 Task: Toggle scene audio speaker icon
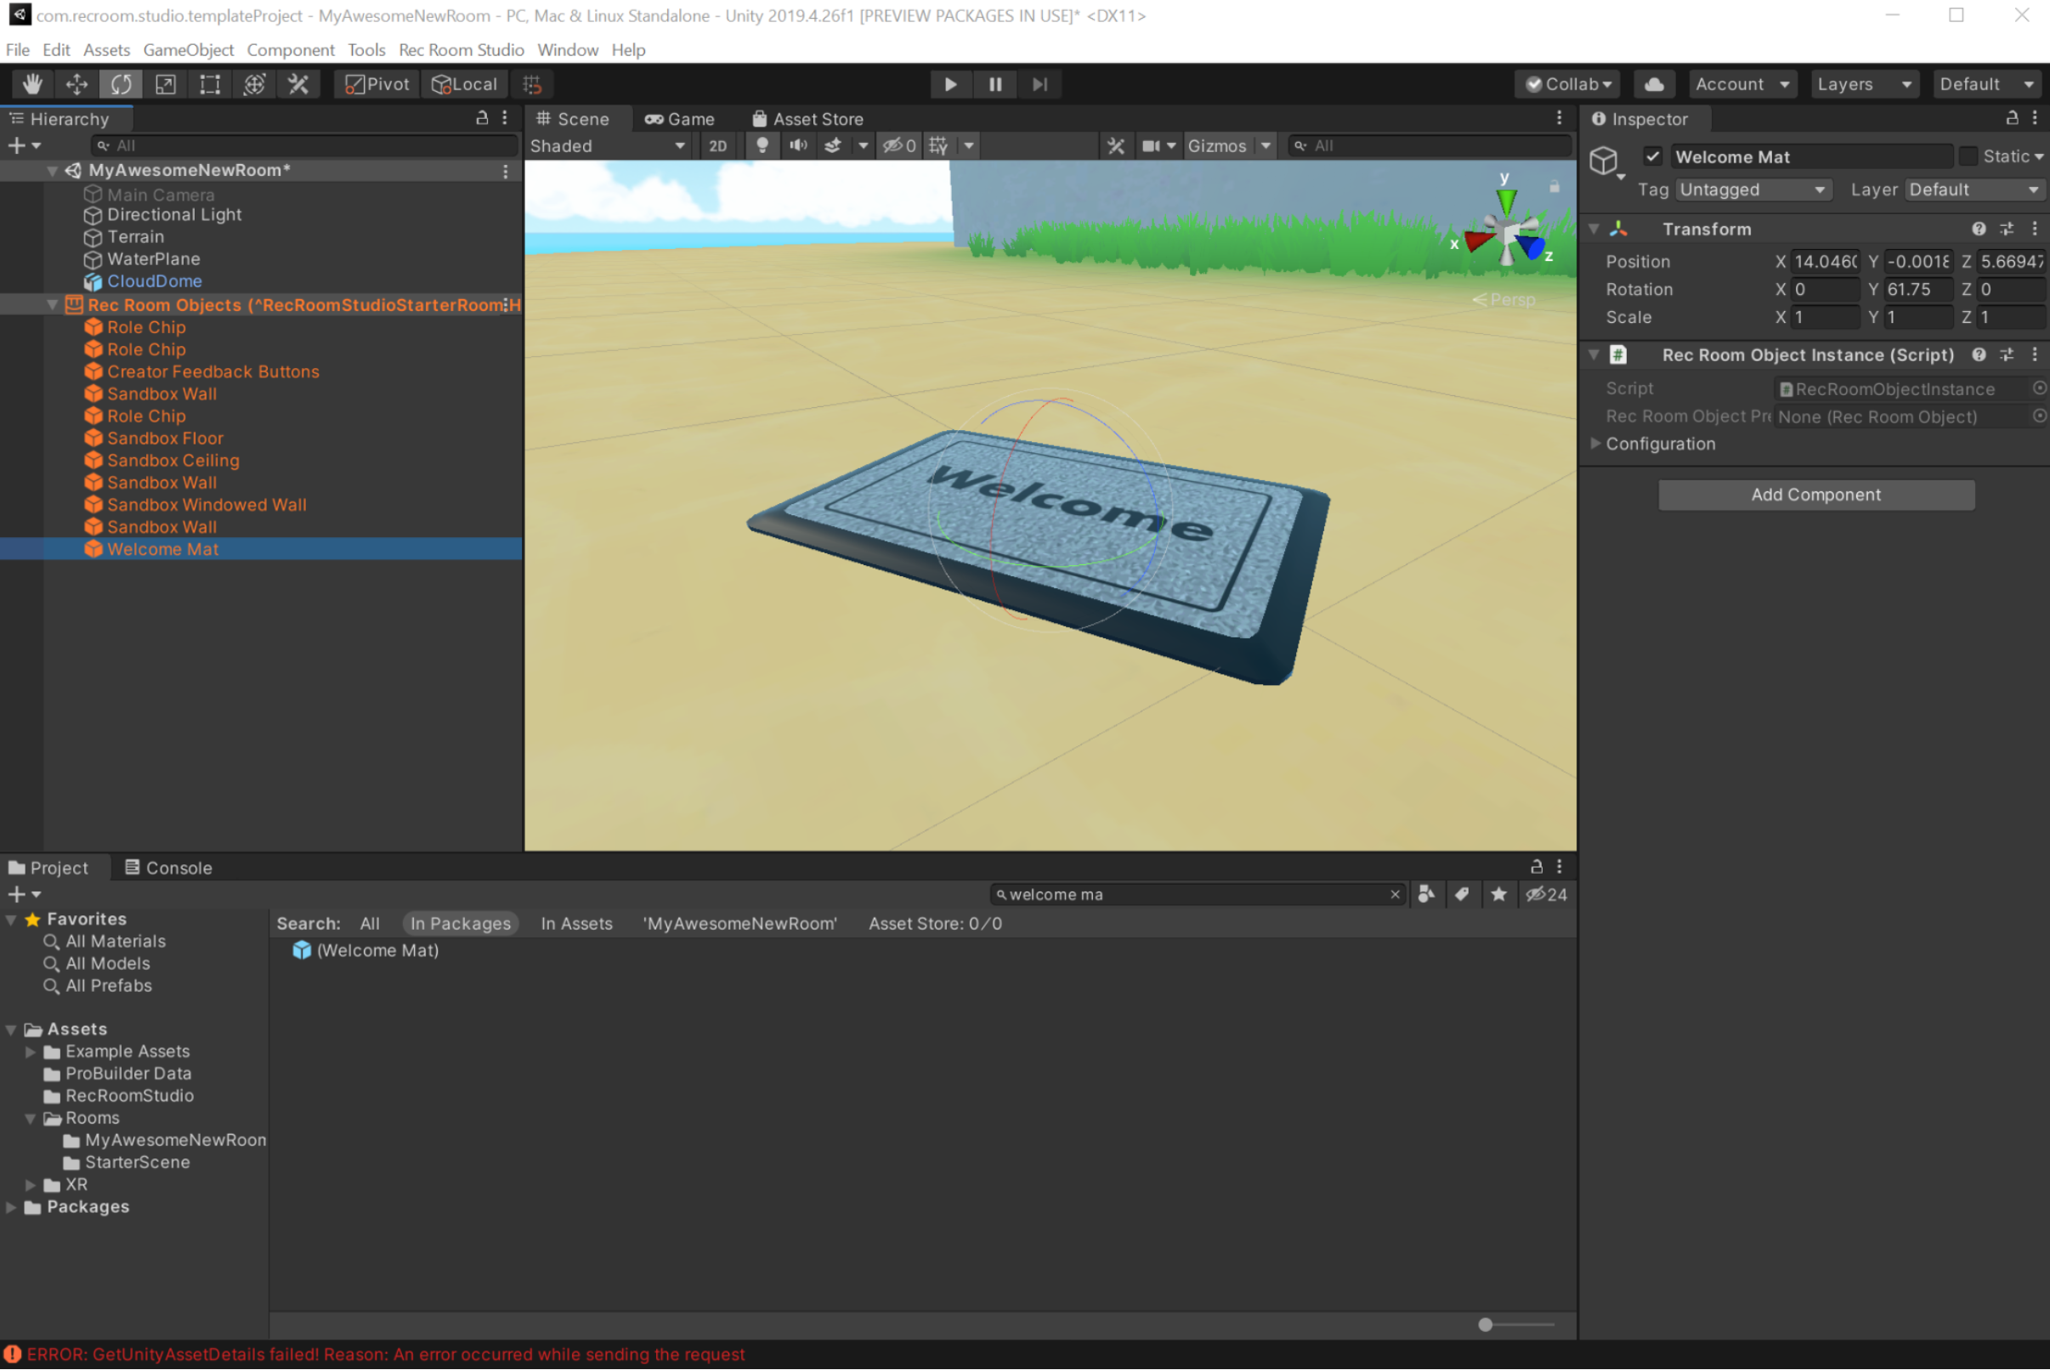(x=798, y=145)
